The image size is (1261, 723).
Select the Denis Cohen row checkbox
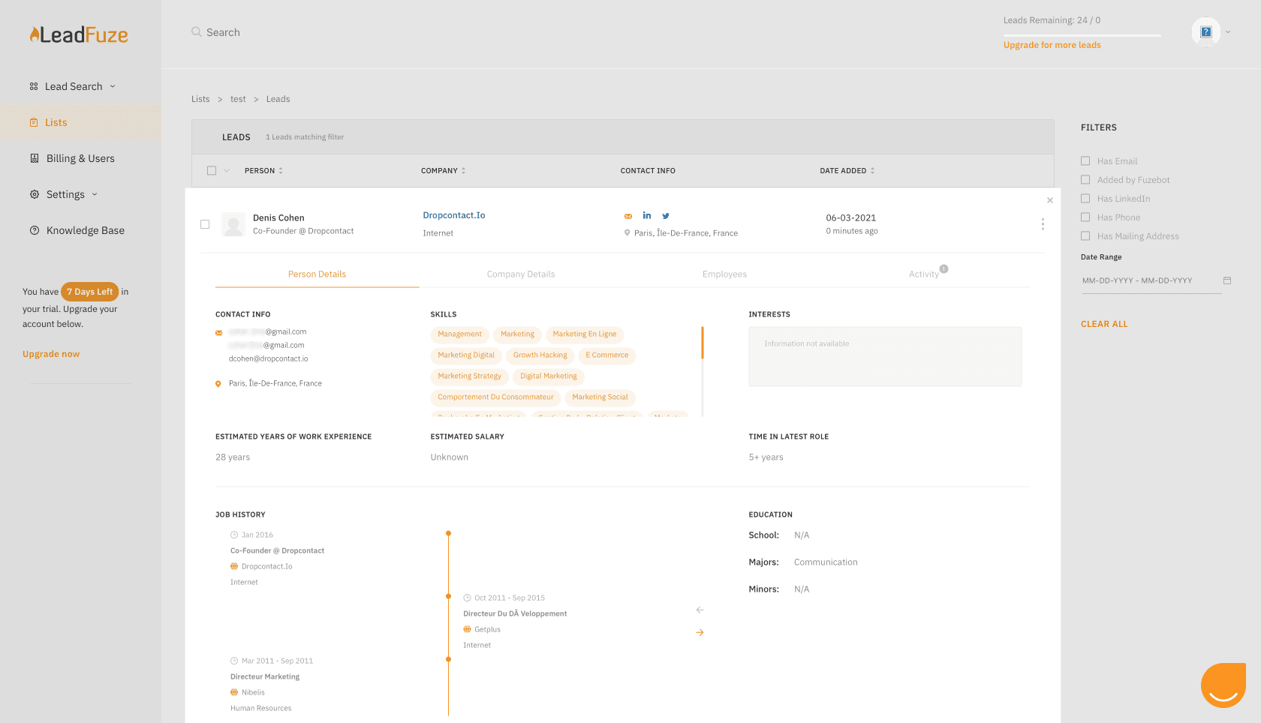(205, 224)
